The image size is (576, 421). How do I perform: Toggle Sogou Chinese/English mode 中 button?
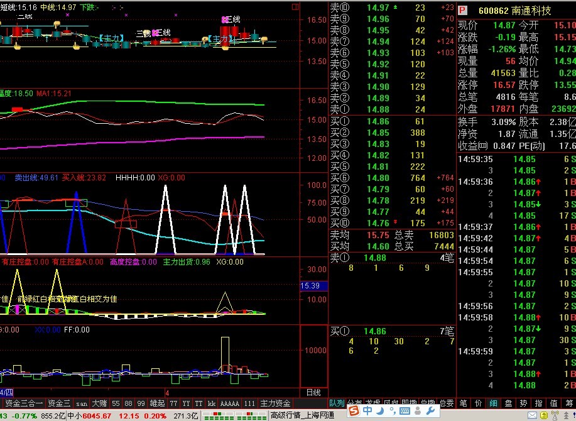pyautogui.click(x=367, y=410)
